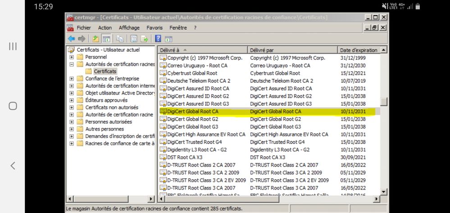Click the DigiCert Global Root CA certificate icon
Image resolution: width=450 pixels, height=213 pixels.
tap(163, 111)
